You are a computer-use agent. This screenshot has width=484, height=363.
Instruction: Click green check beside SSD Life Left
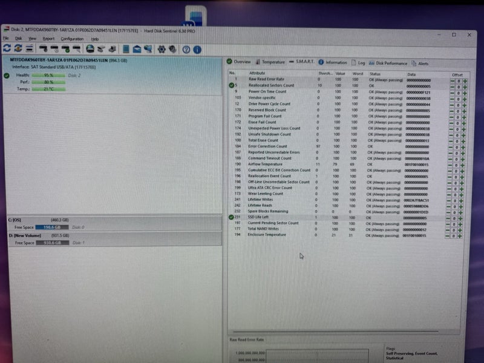[x=231, y=217]
